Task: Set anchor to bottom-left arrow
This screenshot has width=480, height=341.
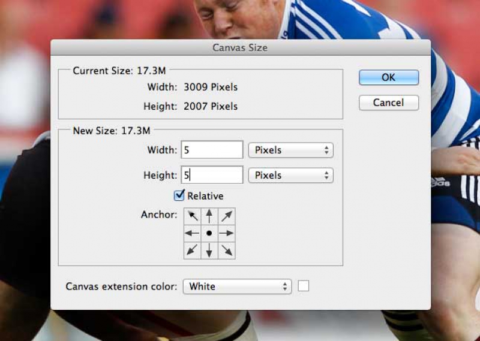Action: [x=192, y=251]
